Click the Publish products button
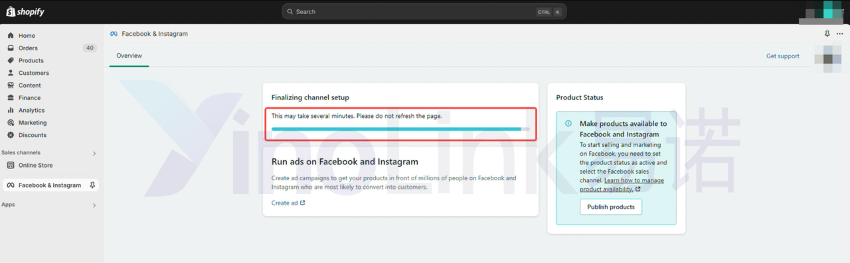 [611, 207]
